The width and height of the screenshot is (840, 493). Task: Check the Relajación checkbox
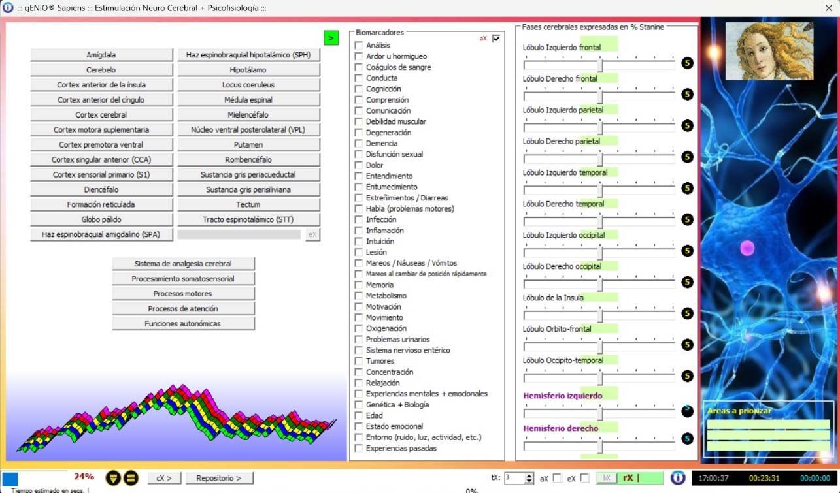[x=359, y=383]
